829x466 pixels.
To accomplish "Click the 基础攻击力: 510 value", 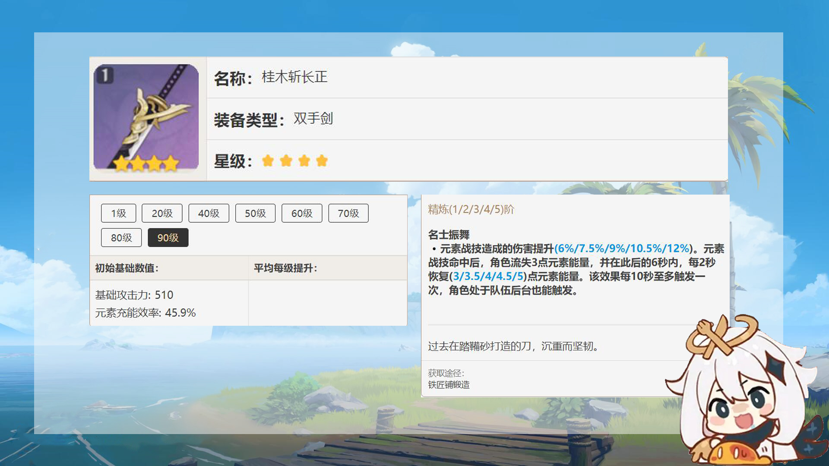I will pyautogui.click(x=134, y=295).
